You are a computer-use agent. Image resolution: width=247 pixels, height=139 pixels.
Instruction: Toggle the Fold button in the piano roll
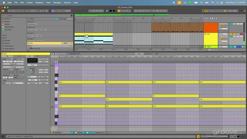pos(58,54)
